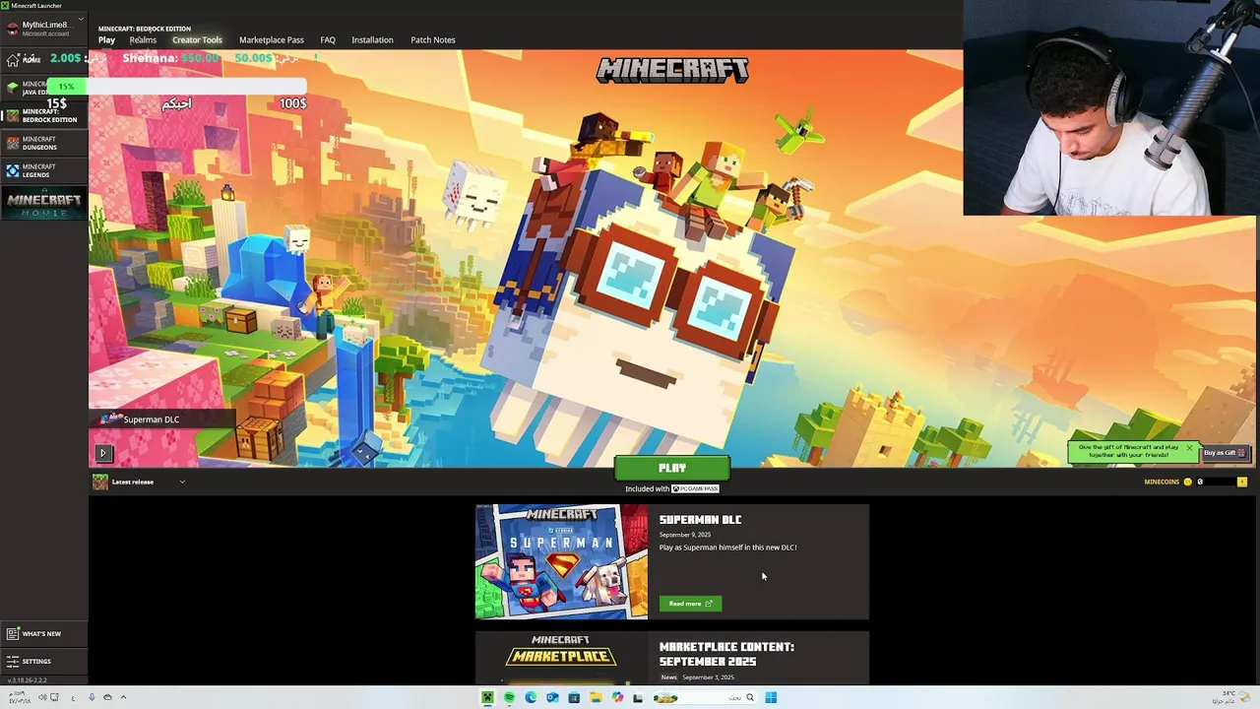Click the 15% donation progress bar
This screenshot has width=1260, height=709.
click(x=177, y=87)
